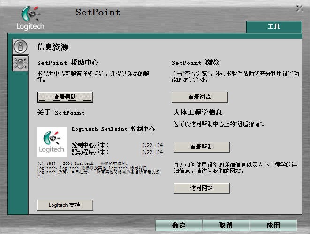
Task: Click the SetPoint 浏览 heading
Action: coord(195,63)
